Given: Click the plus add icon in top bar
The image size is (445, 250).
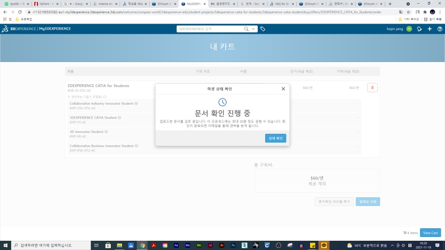Looking at the screenshot, I should [430, 29].
